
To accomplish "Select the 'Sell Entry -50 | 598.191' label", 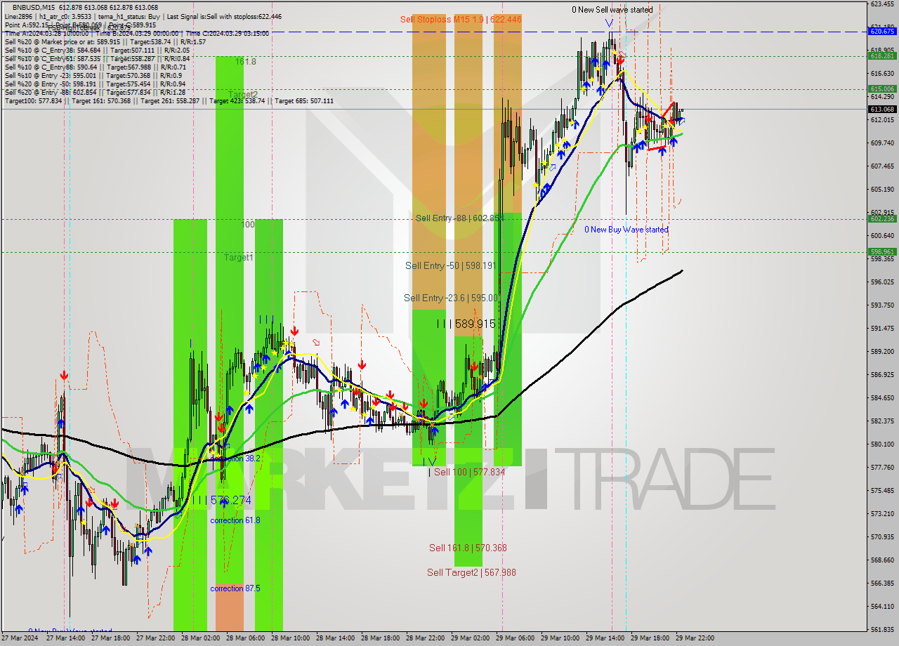I will tap(451, 265).
